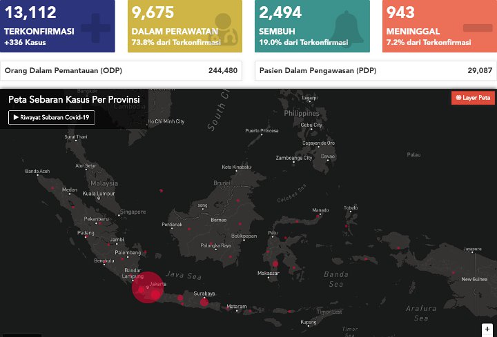Click the red marker below Jayapura
This screenshot has width=497, height=337.
point(454,272)
